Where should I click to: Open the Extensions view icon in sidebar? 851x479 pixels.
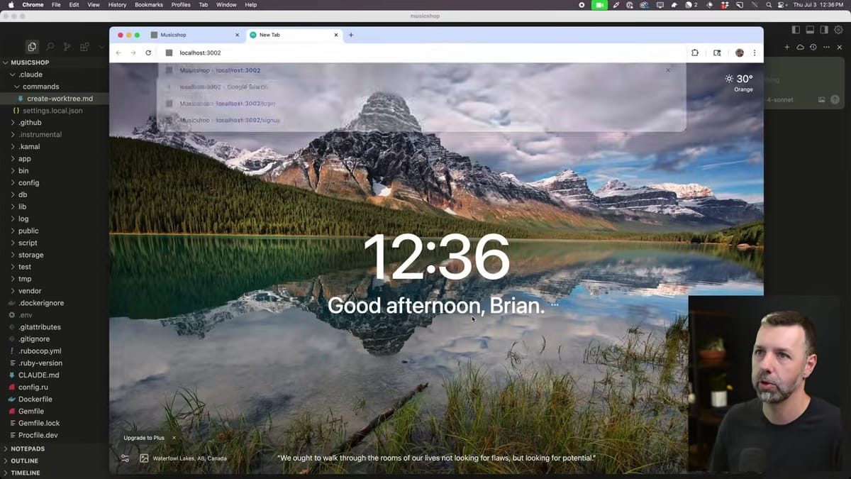click(84, 47)
